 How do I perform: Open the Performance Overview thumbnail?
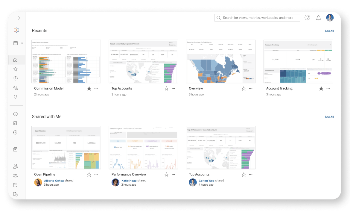(143, 147)
